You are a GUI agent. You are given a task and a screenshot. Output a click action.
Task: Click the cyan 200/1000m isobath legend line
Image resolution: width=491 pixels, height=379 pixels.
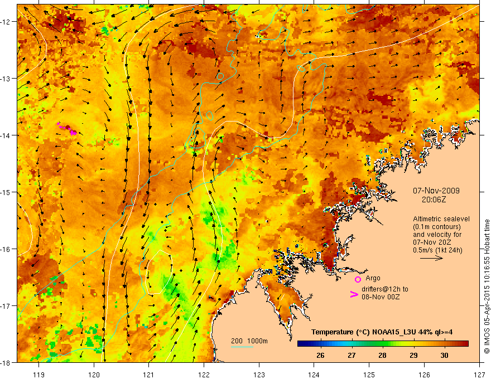point(242,347)
